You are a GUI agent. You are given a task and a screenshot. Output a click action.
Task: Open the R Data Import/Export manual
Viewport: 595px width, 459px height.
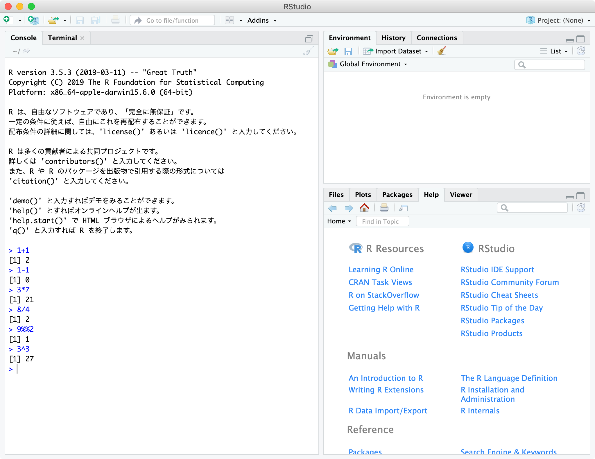click(x=388, y=411)
